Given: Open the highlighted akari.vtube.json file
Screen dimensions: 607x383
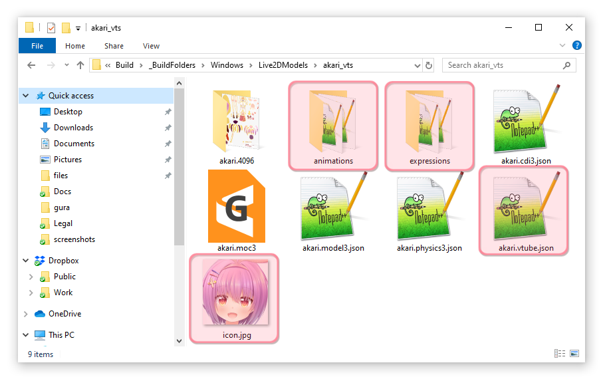Looking at the screenshot, I should pos(523,206).
